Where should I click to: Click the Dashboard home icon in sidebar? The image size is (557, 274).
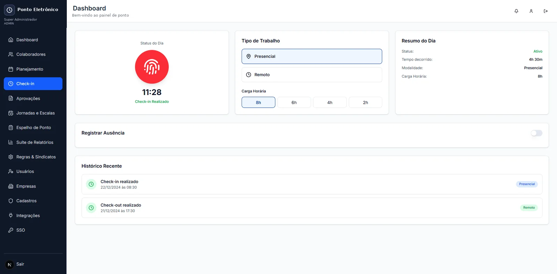(11, 40)
